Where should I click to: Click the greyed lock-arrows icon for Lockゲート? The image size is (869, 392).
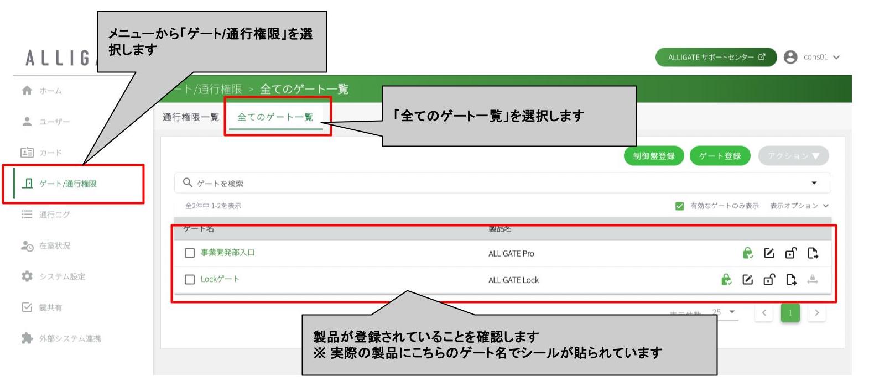tap(813, 279)
